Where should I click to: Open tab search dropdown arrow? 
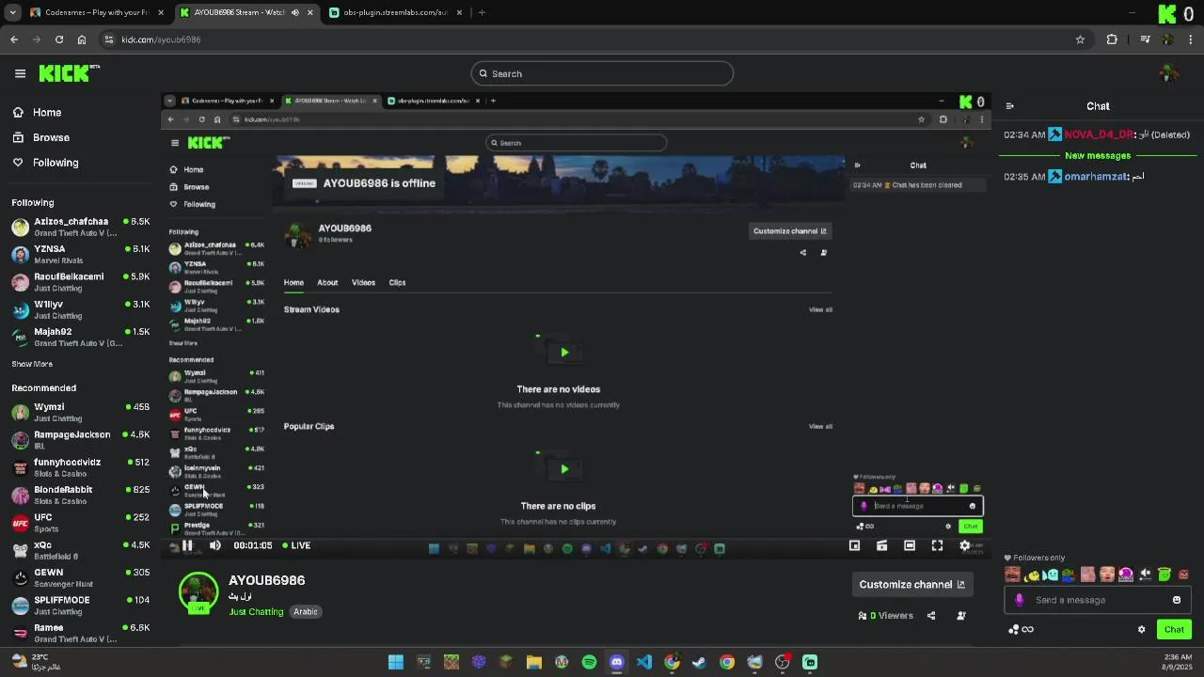click(x=12, y=12)
